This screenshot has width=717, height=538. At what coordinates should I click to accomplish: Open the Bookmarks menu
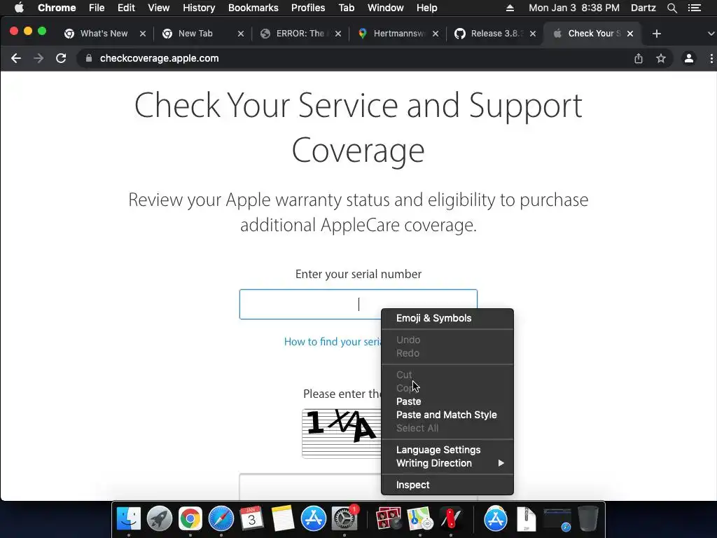pos(253,8)
